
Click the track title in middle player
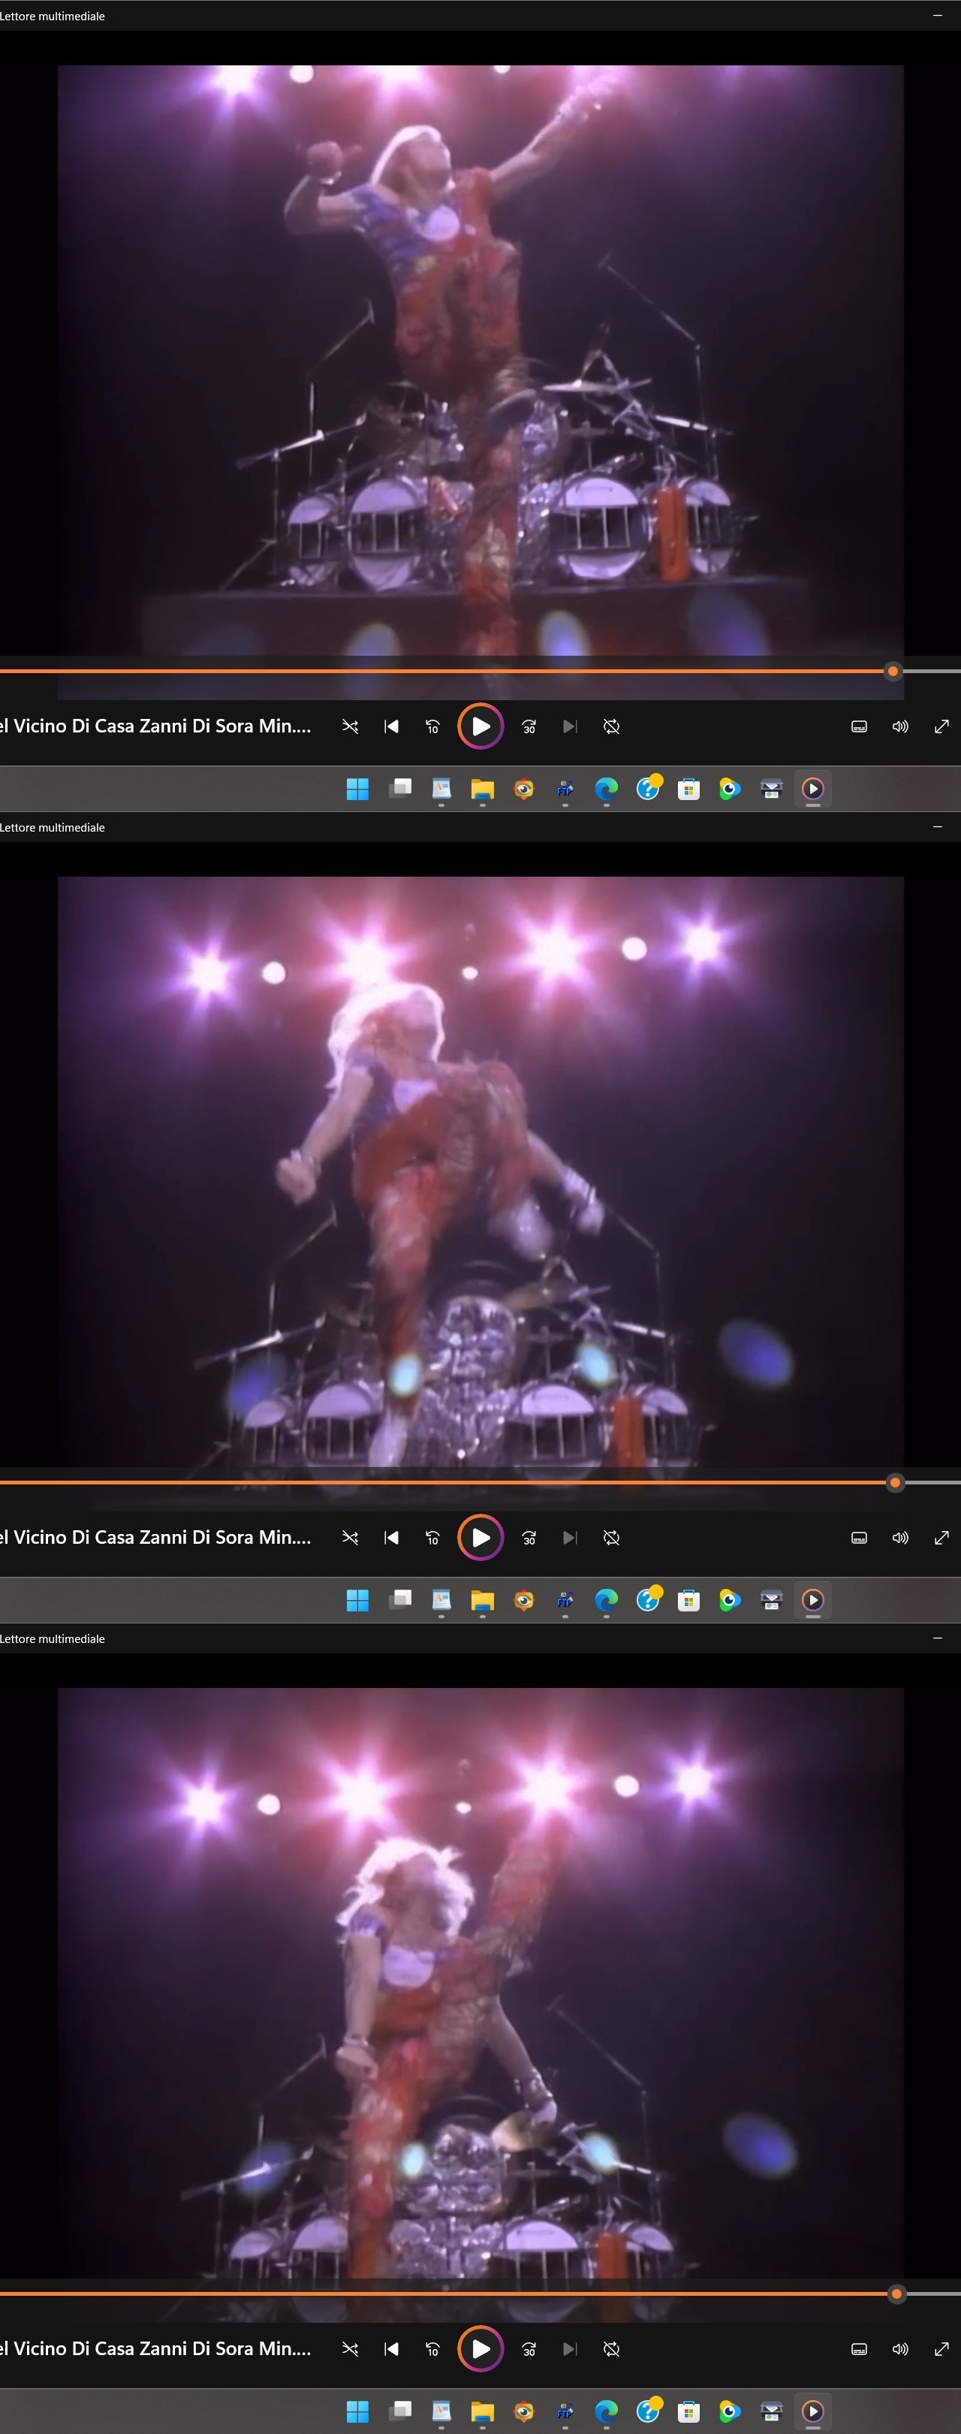coord(155,1537)
